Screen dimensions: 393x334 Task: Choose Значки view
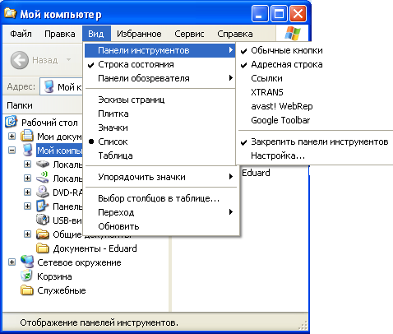tap(160, 128)
